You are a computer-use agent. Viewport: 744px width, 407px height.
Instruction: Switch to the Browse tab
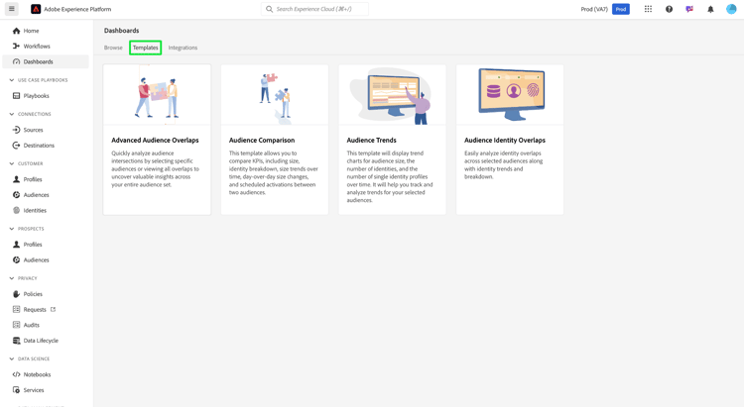113,48
